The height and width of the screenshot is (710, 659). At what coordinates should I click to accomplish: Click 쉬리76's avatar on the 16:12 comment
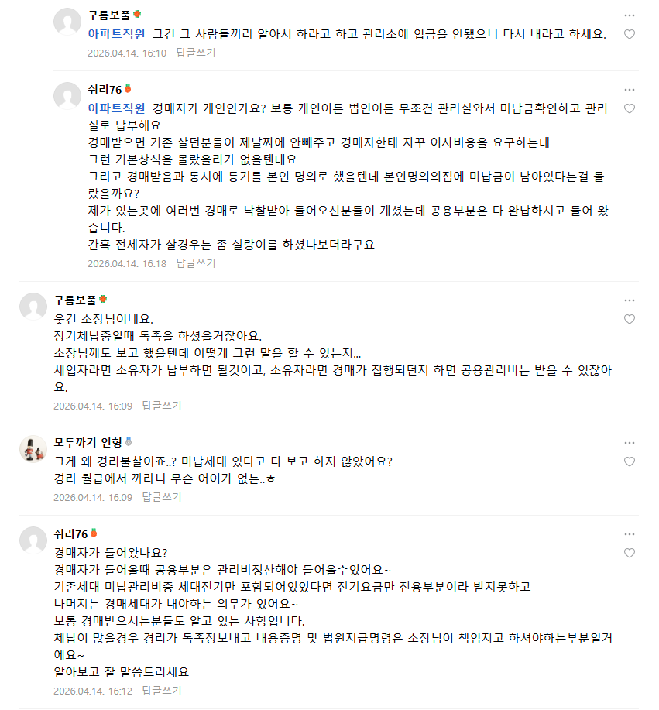33,540
